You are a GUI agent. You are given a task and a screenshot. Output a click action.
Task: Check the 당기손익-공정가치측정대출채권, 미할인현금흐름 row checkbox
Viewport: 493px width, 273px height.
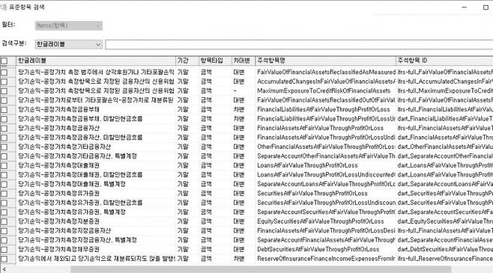(x=4, y=175)
